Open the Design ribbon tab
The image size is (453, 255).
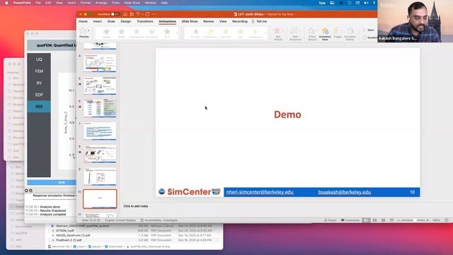126,21
